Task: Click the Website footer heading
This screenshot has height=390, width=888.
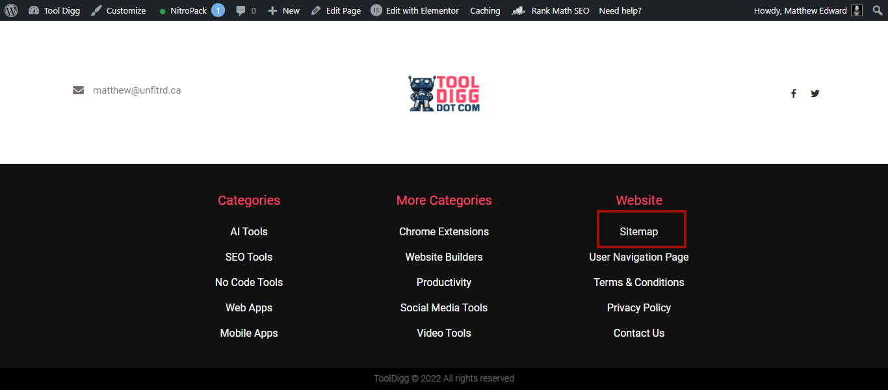Action: (x=639, y=200)
